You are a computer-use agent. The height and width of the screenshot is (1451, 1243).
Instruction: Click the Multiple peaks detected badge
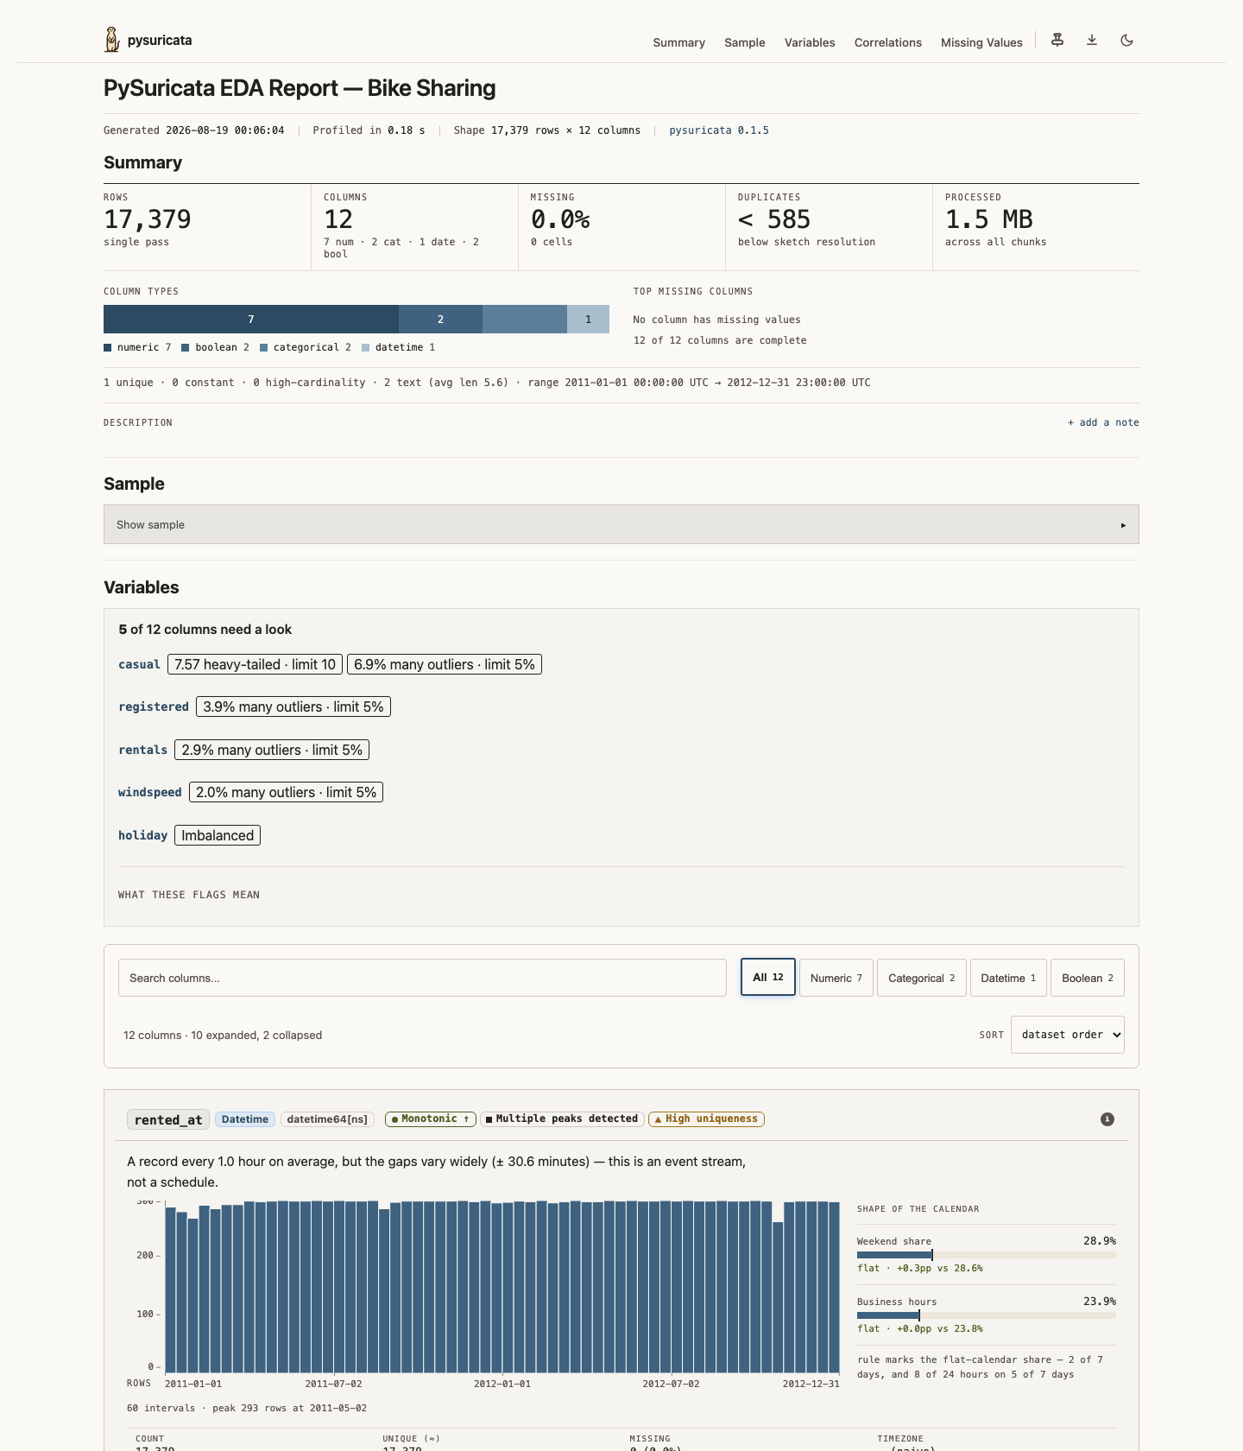click(562, 1118)
